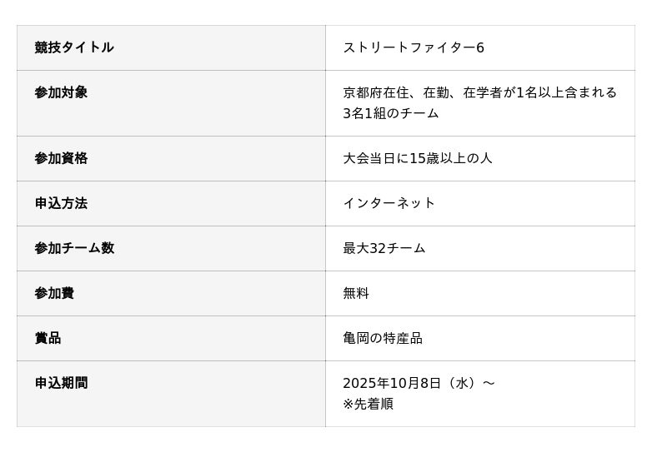Click the 参加費 row label
667x452 pixels.
coord(54,293)
